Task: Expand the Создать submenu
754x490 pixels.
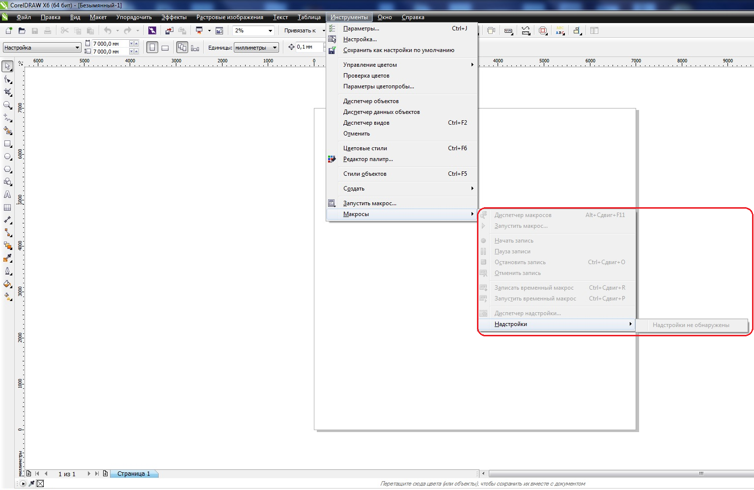Action: (402, 189)
